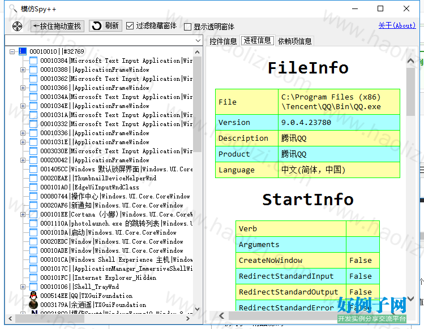Click the 按住拖动查找 button

(x=57, y=26)
